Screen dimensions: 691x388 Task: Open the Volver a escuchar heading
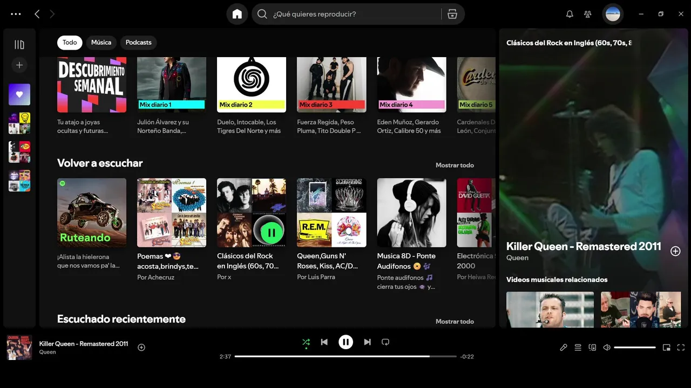pos(100,163)
